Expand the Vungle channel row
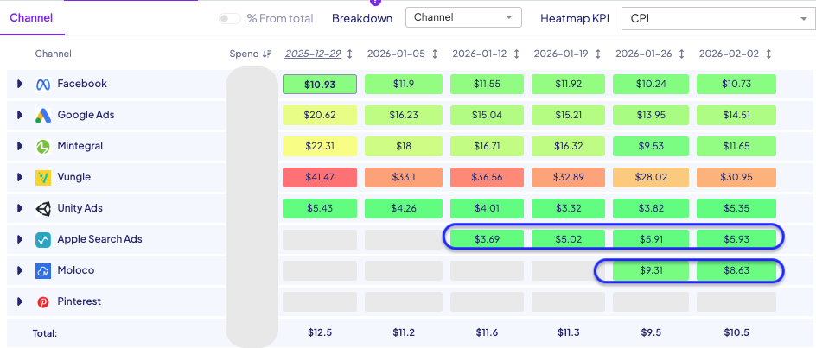 tap(20, 178)
